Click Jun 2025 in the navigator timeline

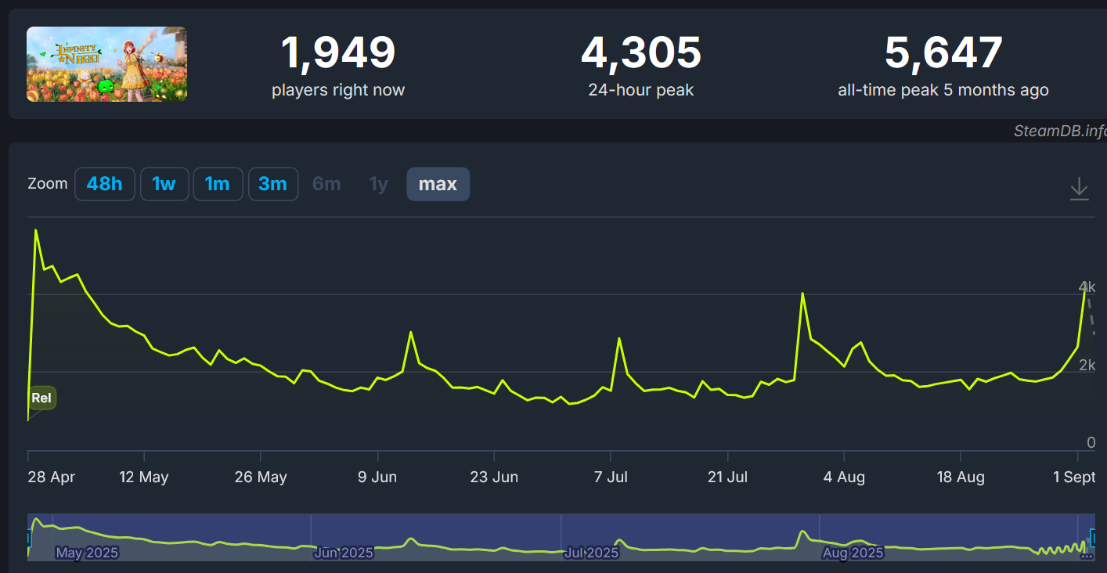coord(344,553)
